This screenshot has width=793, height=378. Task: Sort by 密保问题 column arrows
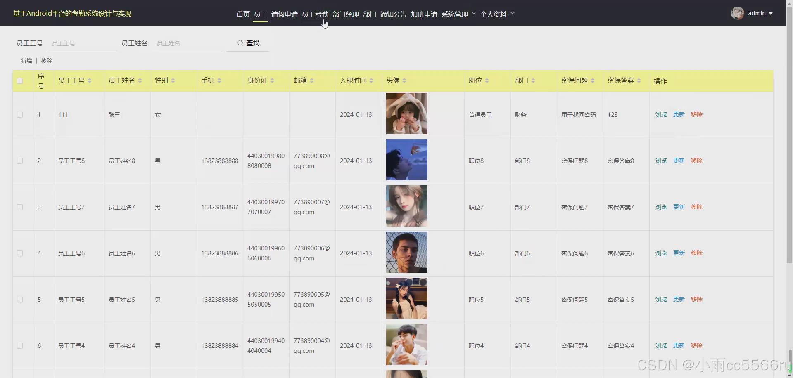(593, 80)
